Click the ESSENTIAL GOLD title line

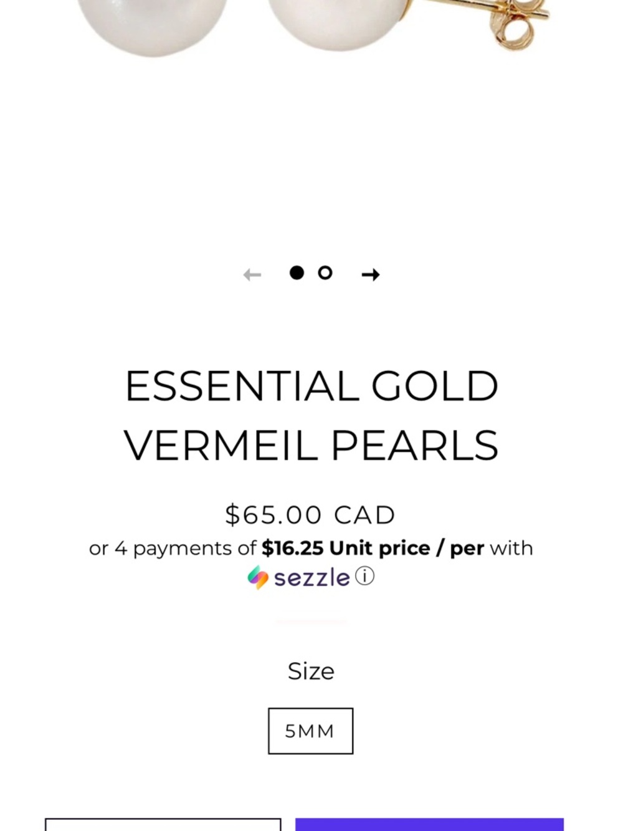coord(311,387)
